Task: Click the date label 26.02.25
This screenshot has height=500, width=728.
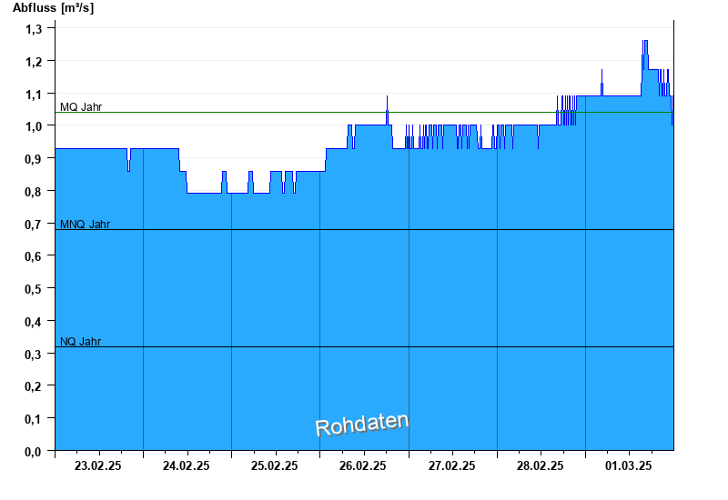Action: point(362,465)
